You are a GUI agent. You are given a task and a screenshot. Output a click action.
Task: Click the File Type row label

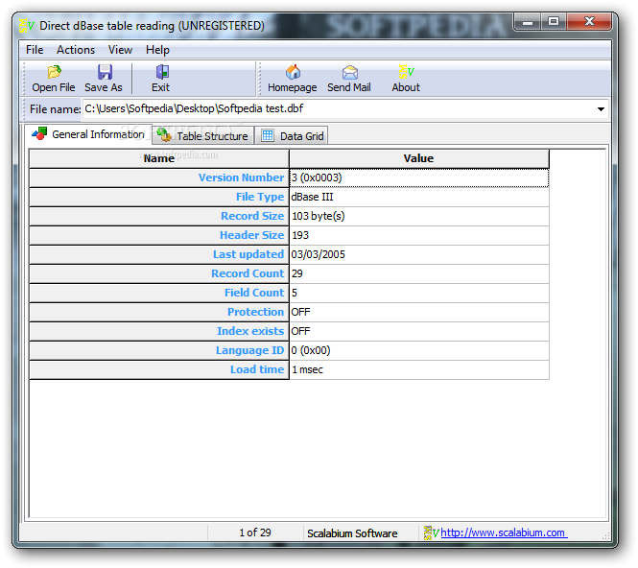click(159, 197)
